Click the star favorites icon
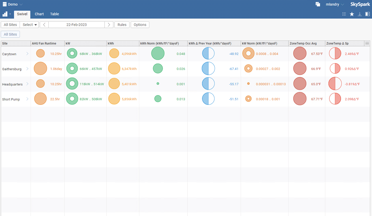This screenshot has width=372, height=216. pyautogui.click(x=352, y=14)
